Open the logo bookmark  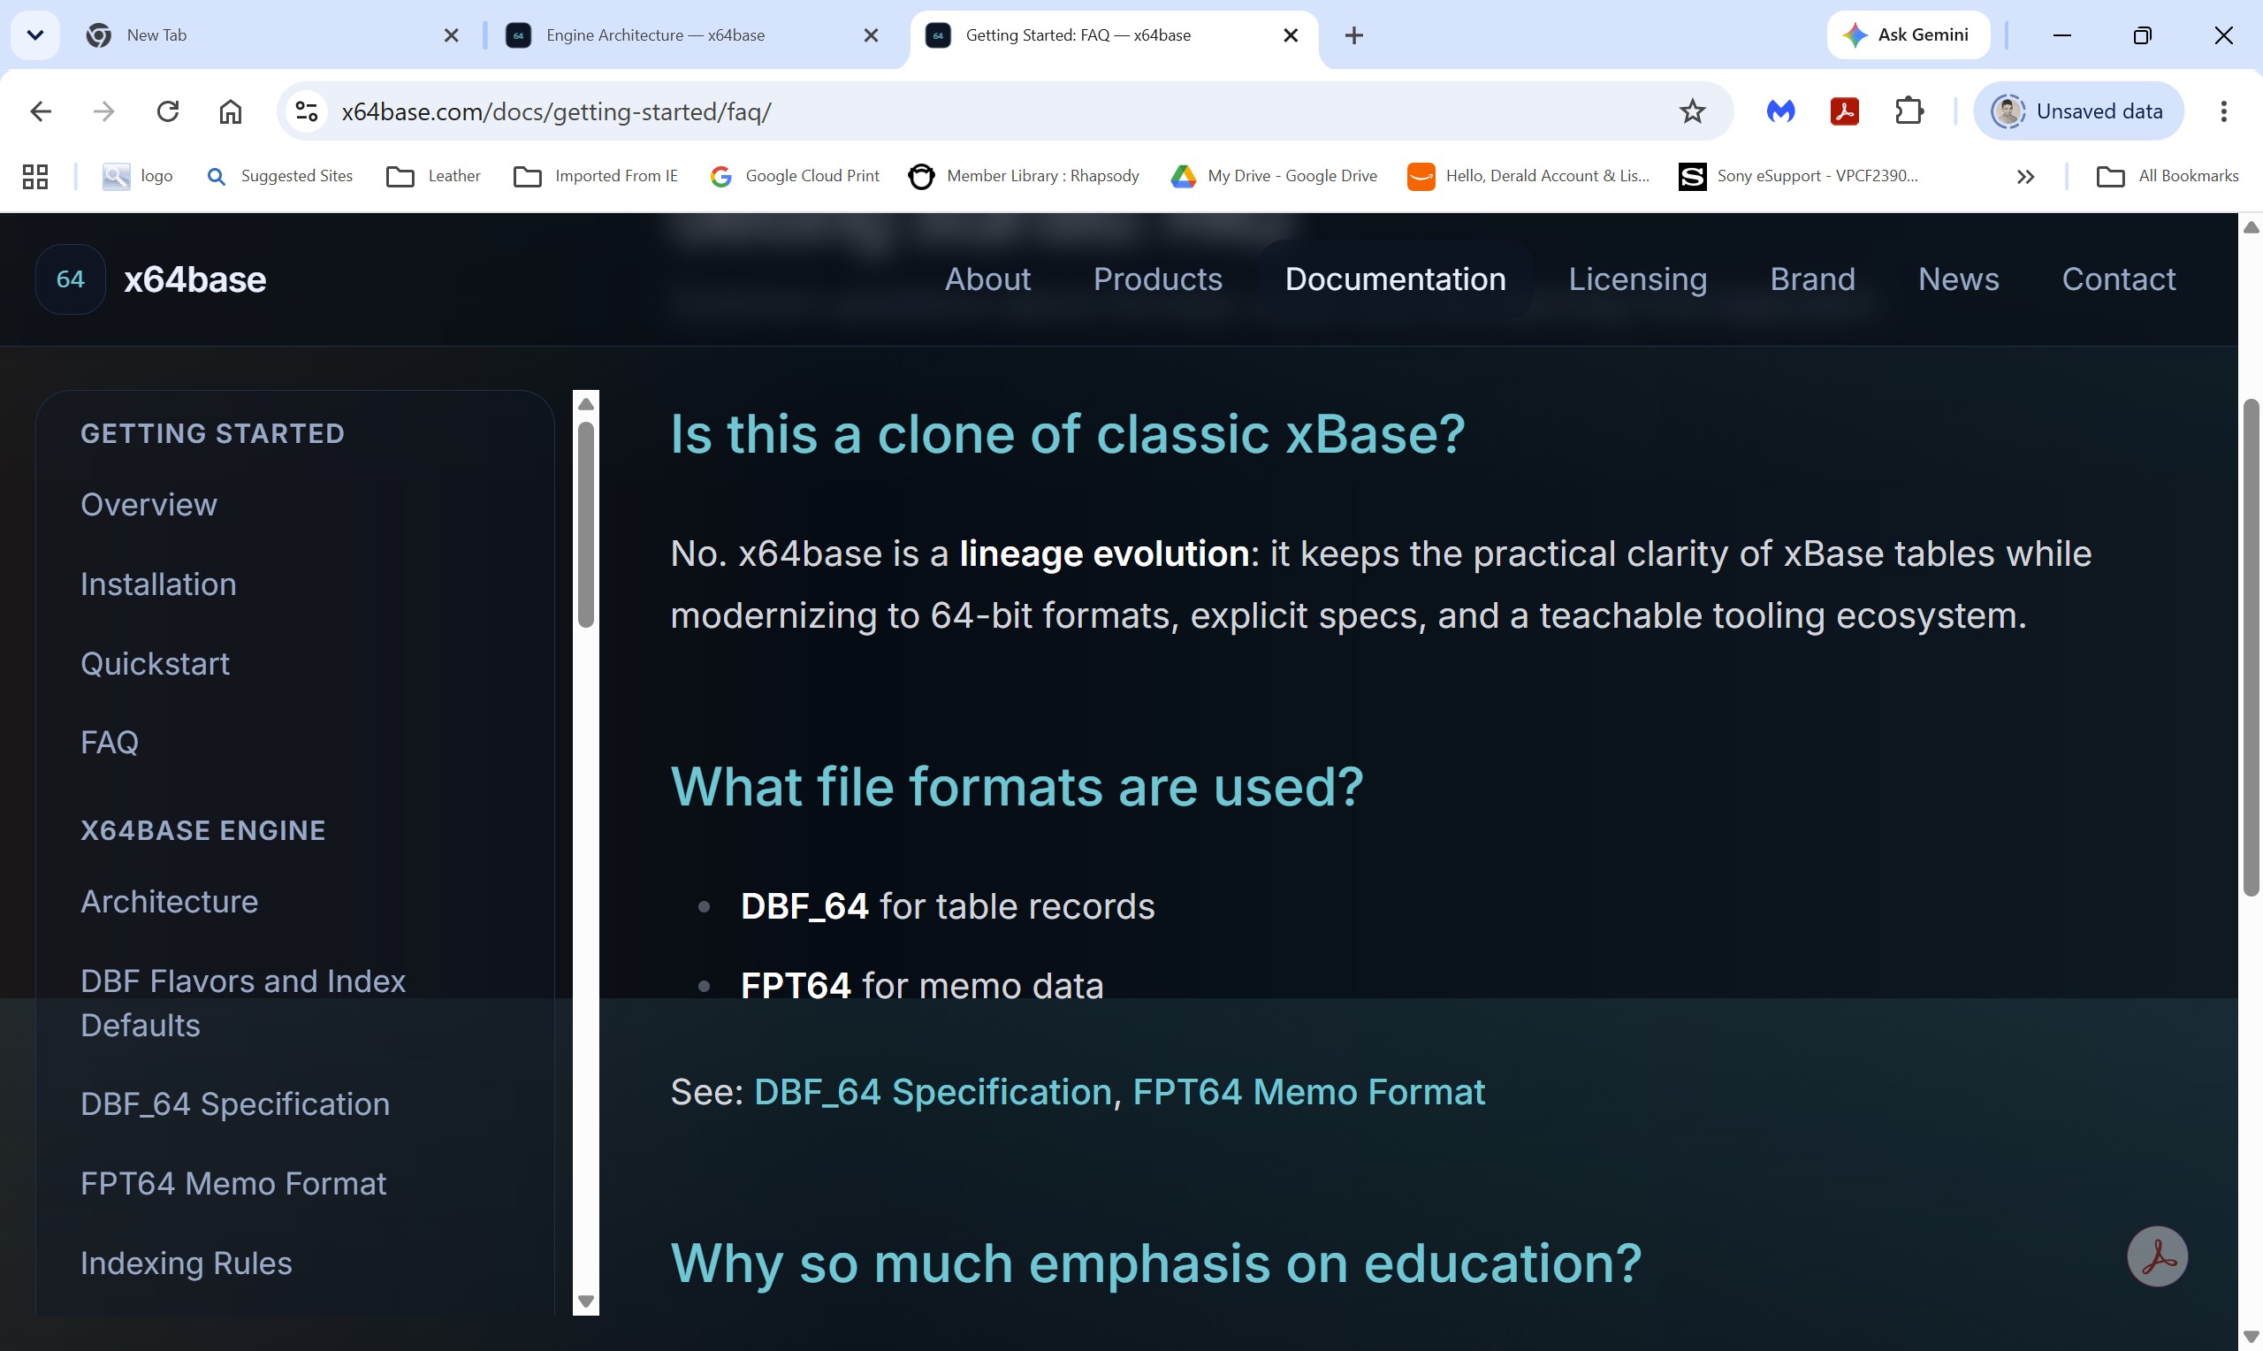coord(137,176)
